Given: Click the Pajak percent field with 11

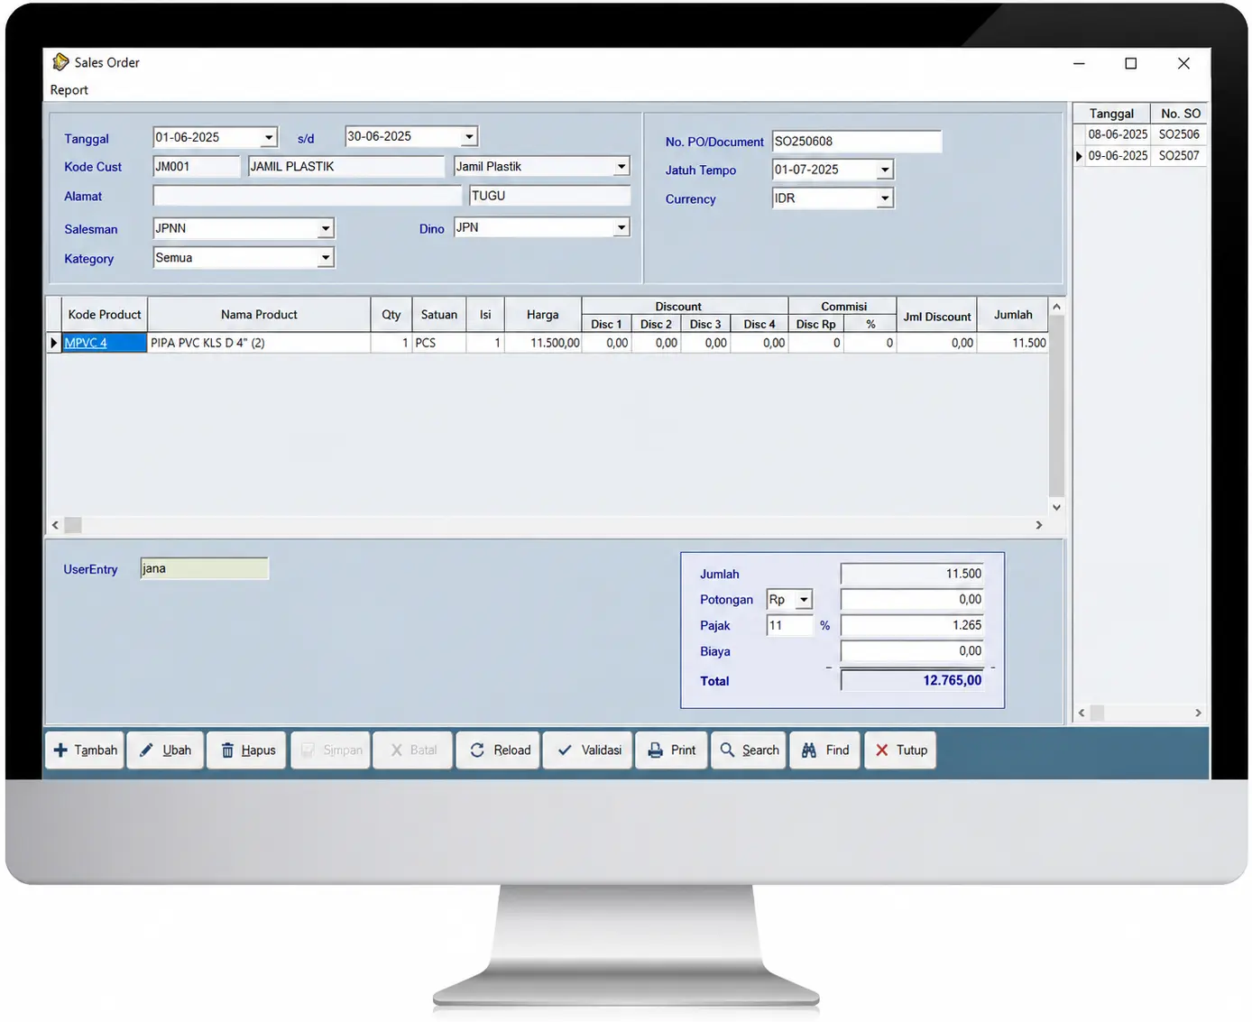Looking at the screenshot, I should [x=790, y=625].
